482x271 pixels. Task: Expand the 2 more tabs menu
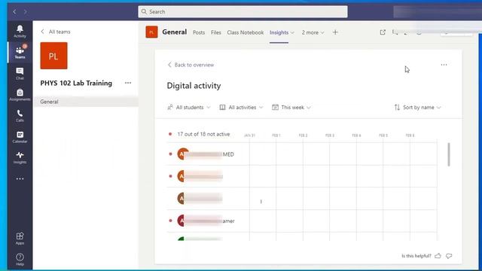[313, 32]
